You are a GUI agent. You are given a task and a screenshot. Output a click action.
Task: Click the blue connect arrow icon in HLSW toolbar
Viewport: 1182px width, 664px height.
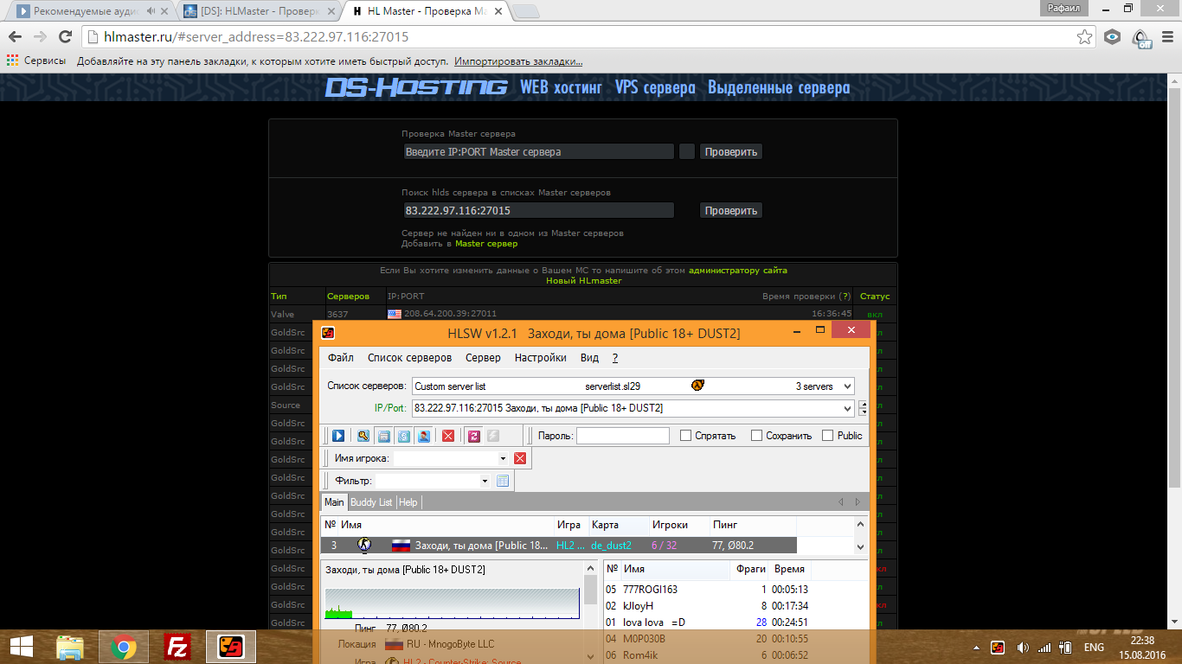(338, 436)
